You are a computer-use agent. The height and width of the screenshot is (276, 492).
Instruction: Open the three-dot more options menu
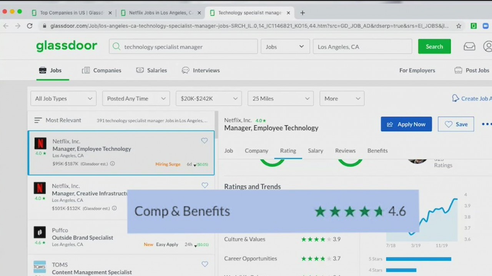pos(486,124)
